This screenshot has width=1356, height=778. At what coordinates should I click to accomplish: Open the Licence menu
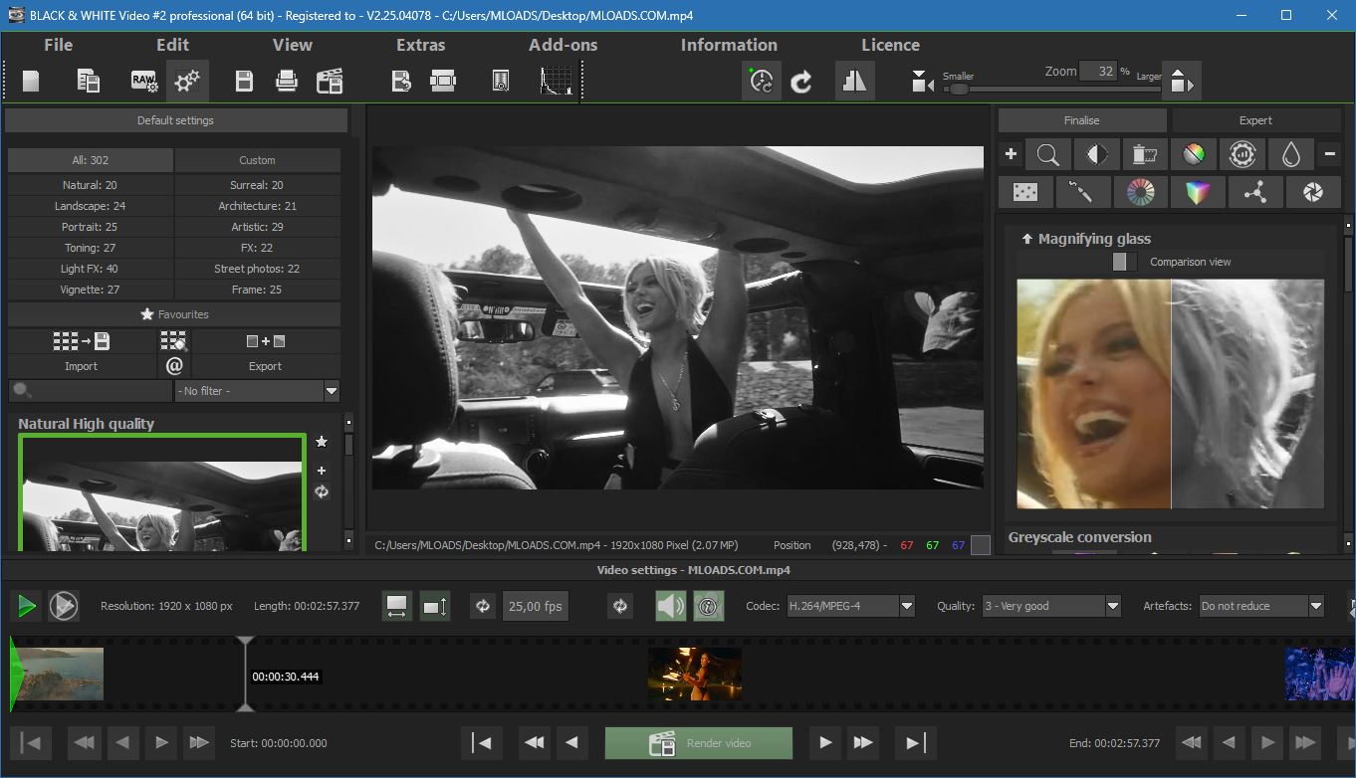coord(890,45)
